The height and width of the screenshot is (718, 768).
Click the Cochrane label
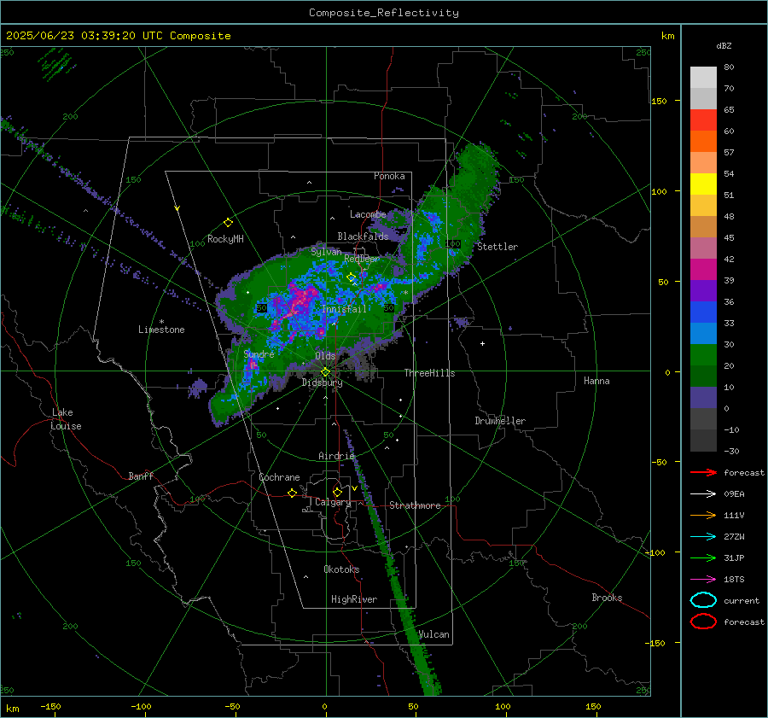(279, 477)
